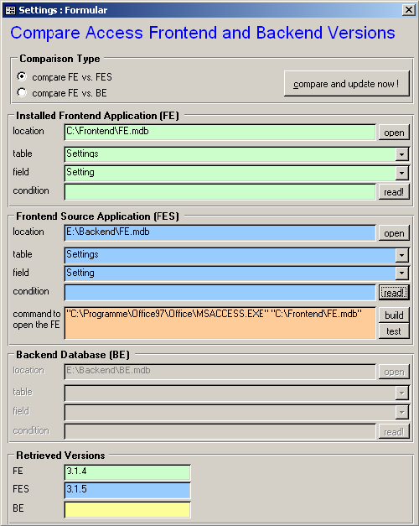Expand the FES field dropdown
The width and height of the screenshot is (419, 526).
(401, 273)
